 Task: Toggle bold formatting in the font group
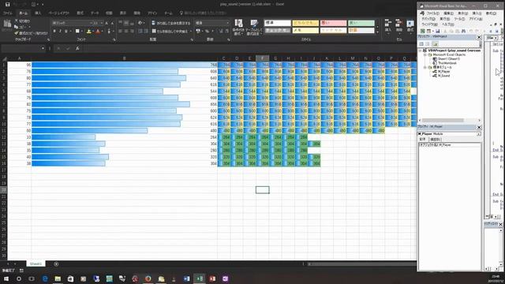pyautogui.click(x=54, y=32)
